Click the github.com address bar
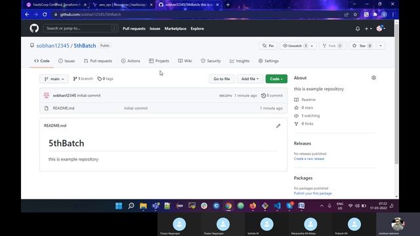This screenshot has height=236, width=420. pos(198,14)
